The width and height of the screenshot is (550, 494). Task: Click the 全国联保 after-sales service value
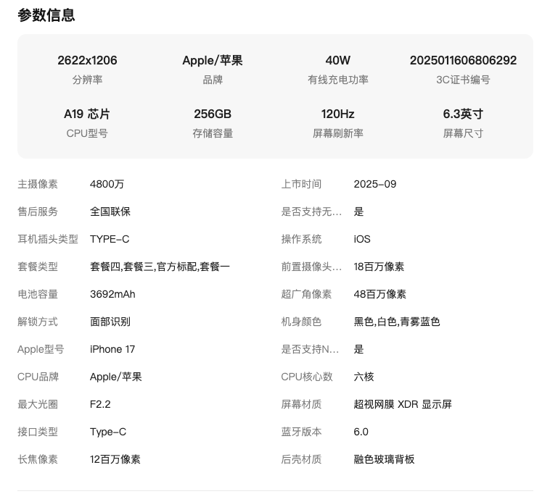point(110,212)
